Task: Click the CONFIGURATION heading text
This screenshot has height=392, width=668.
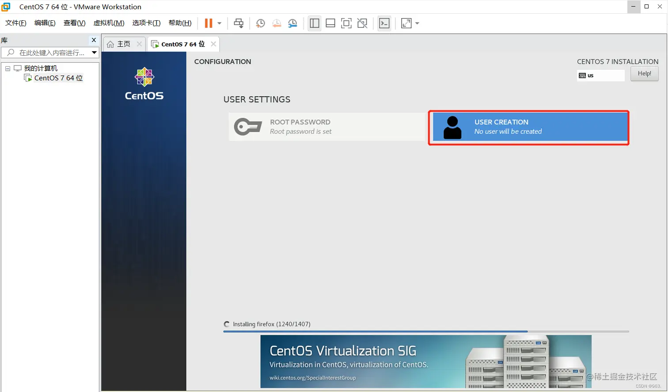Action: coord(223,61)
